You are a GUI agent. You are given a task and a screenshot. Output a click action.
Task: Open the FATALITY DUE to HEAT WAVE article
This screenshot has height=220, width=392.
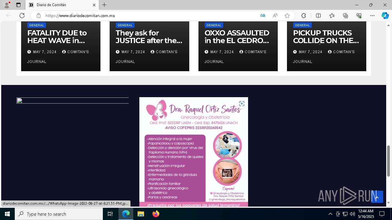[x=57, y=37]
